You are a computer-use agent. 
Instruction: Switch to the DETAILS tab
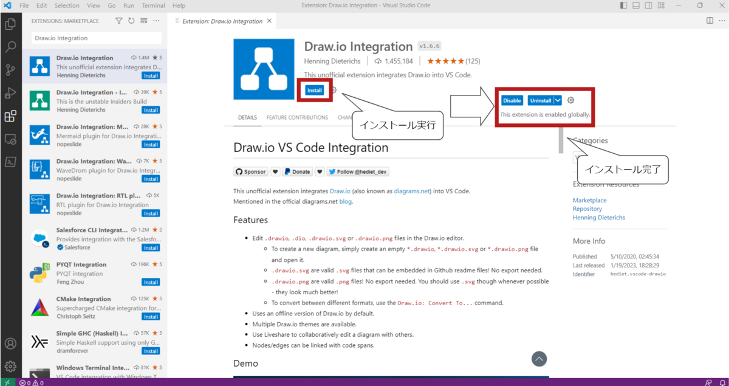(247, 117)
